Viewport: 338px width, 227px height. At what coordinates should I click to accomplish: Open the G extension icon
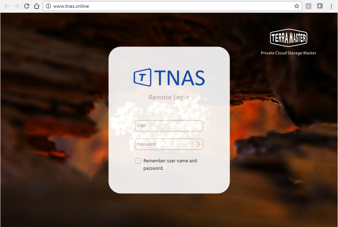click(x=309, y=6)
